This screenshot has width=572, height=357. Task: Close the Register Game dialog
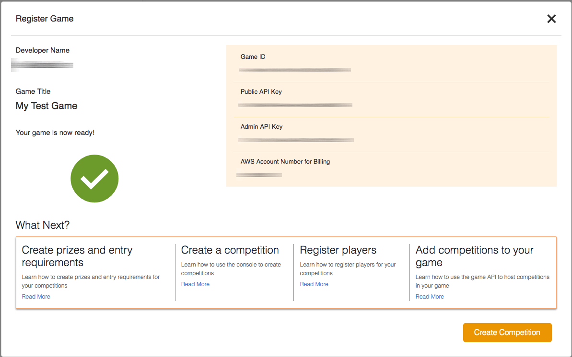551,19
